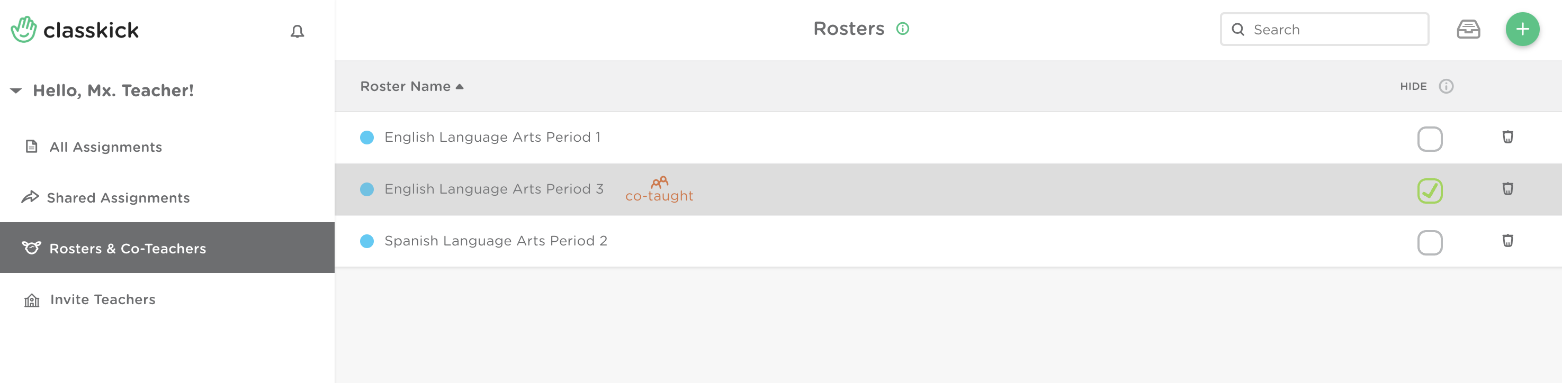
Task: Go to Shared Assignments
Action: (118, 197)
